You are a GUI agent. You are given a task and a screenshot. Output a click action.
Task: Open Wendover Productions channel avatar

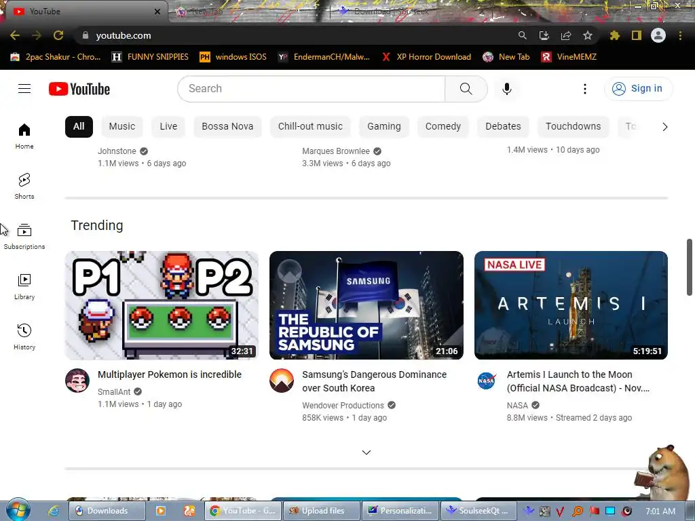click(282, 381)
